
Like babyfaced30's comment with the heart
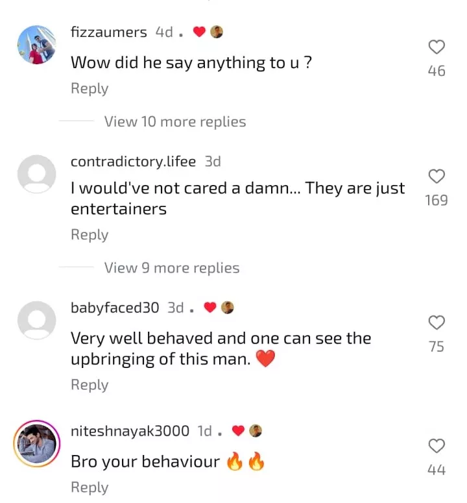tap(437, 323)
